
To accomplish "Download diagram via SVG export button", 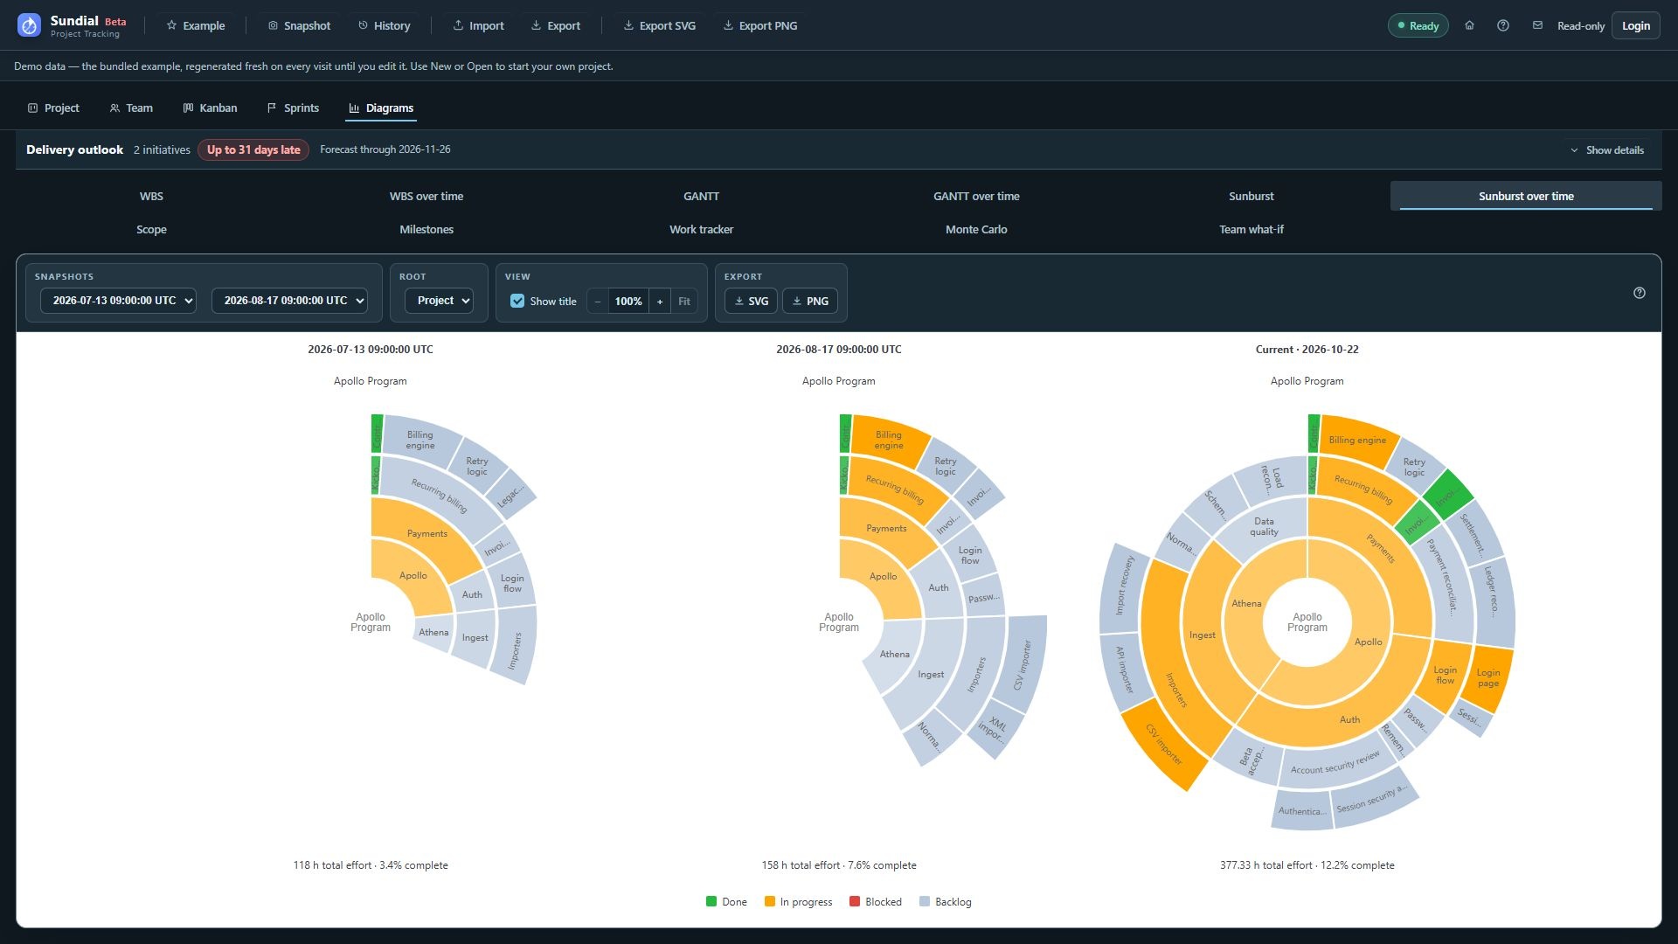I will (751, 301).
